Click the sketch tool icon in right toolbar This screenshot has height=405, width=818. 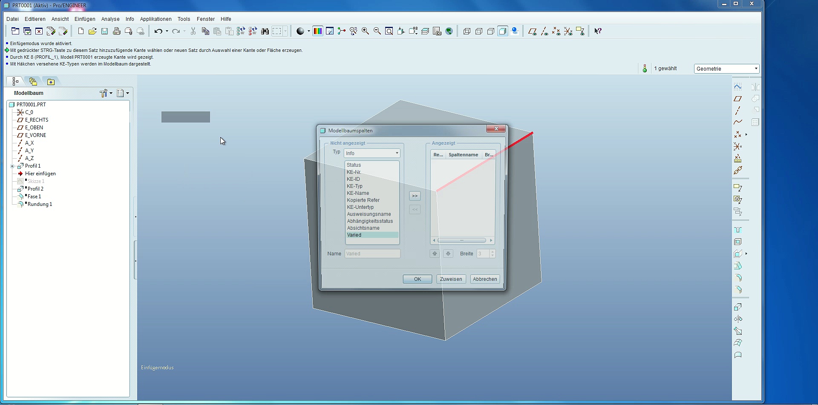coord(738,87)
